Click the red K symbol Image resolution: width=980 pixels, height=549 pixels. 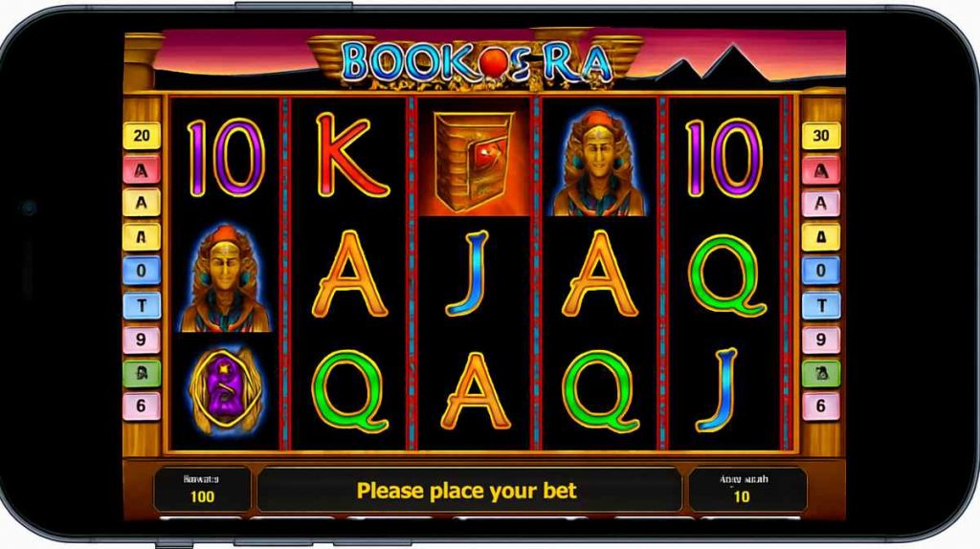(x=351, y=156)
